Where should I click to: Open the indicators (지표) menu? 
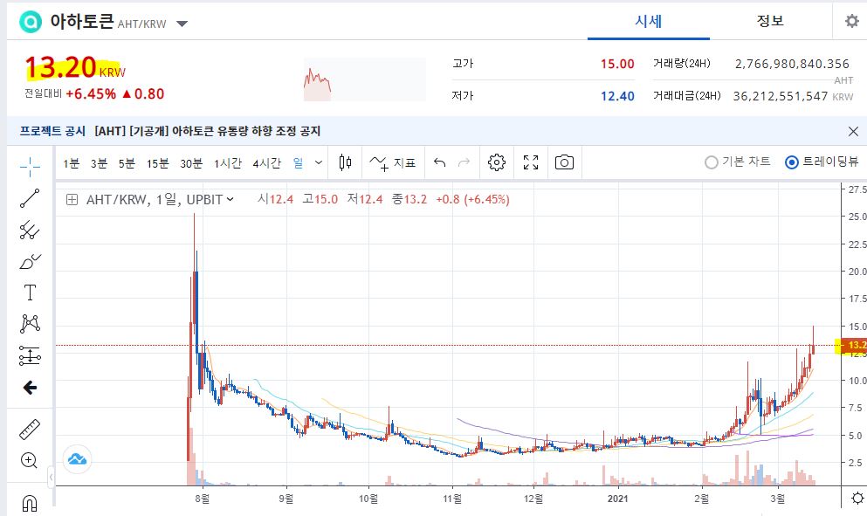pyautogui.click(x=392, y=162)
